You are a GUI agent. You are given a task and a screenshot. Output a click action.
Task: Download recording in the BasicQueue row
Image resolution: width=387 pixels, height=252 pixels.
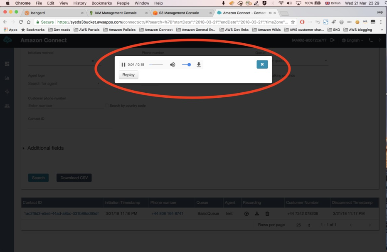point(257,213)
